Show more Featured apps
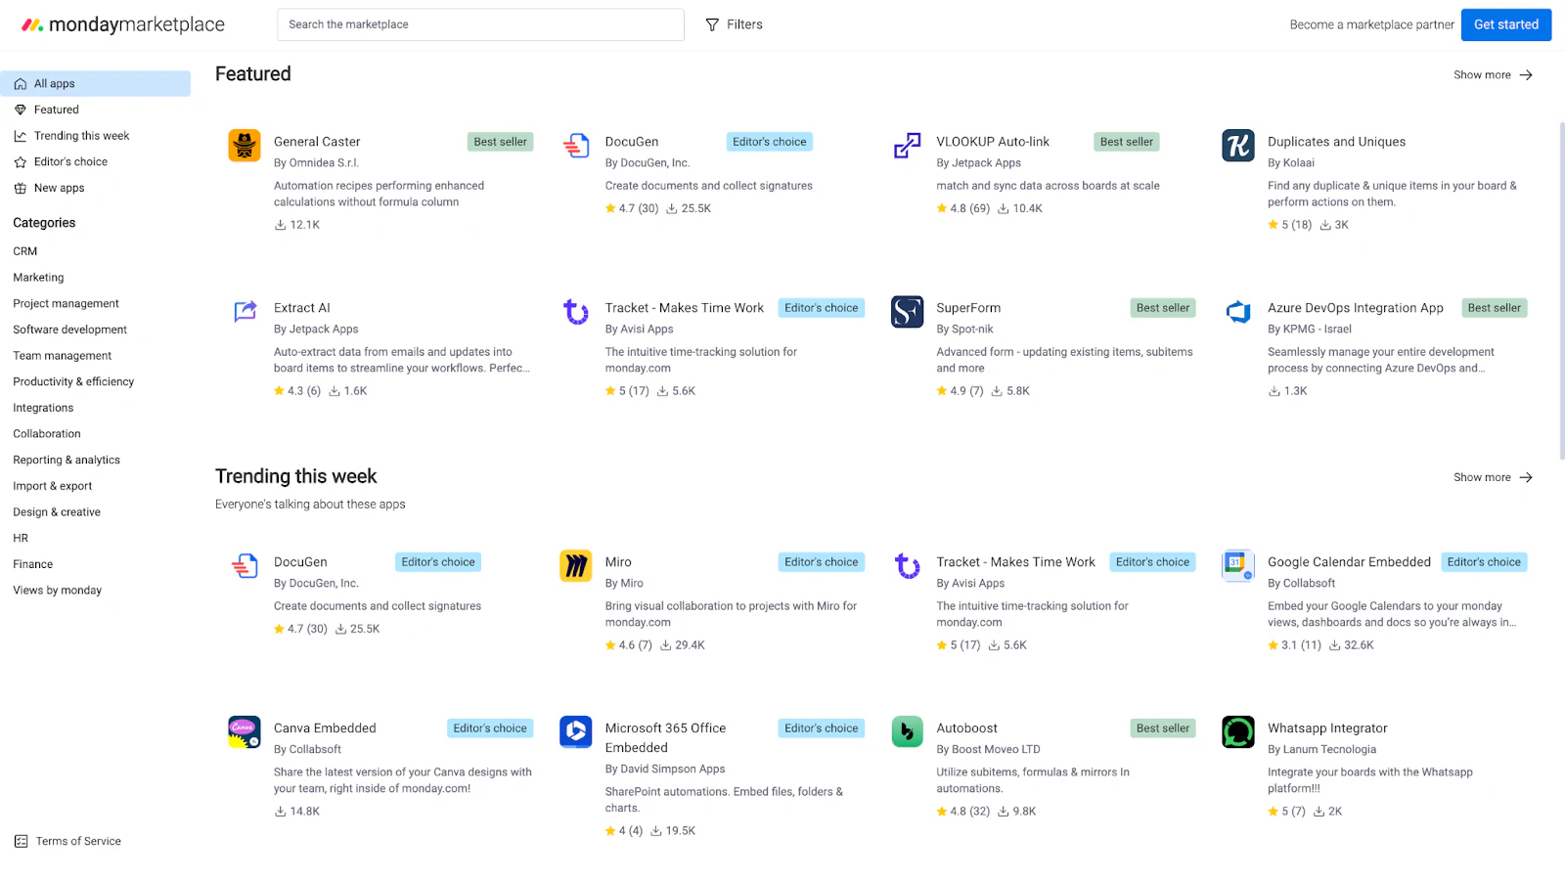The image size is (1565, 882). coord(1493,75)
